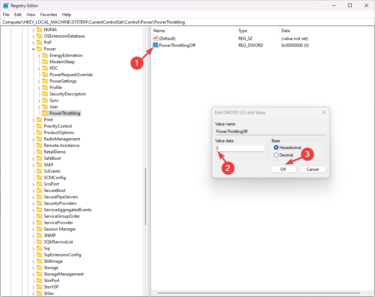Select the Hexadecimal base radio button
The image size is (375, 297).
coord(276,148)
